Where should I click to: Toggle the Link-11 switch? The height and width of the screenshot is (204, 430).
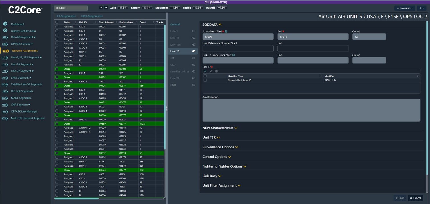coord(194,38)
